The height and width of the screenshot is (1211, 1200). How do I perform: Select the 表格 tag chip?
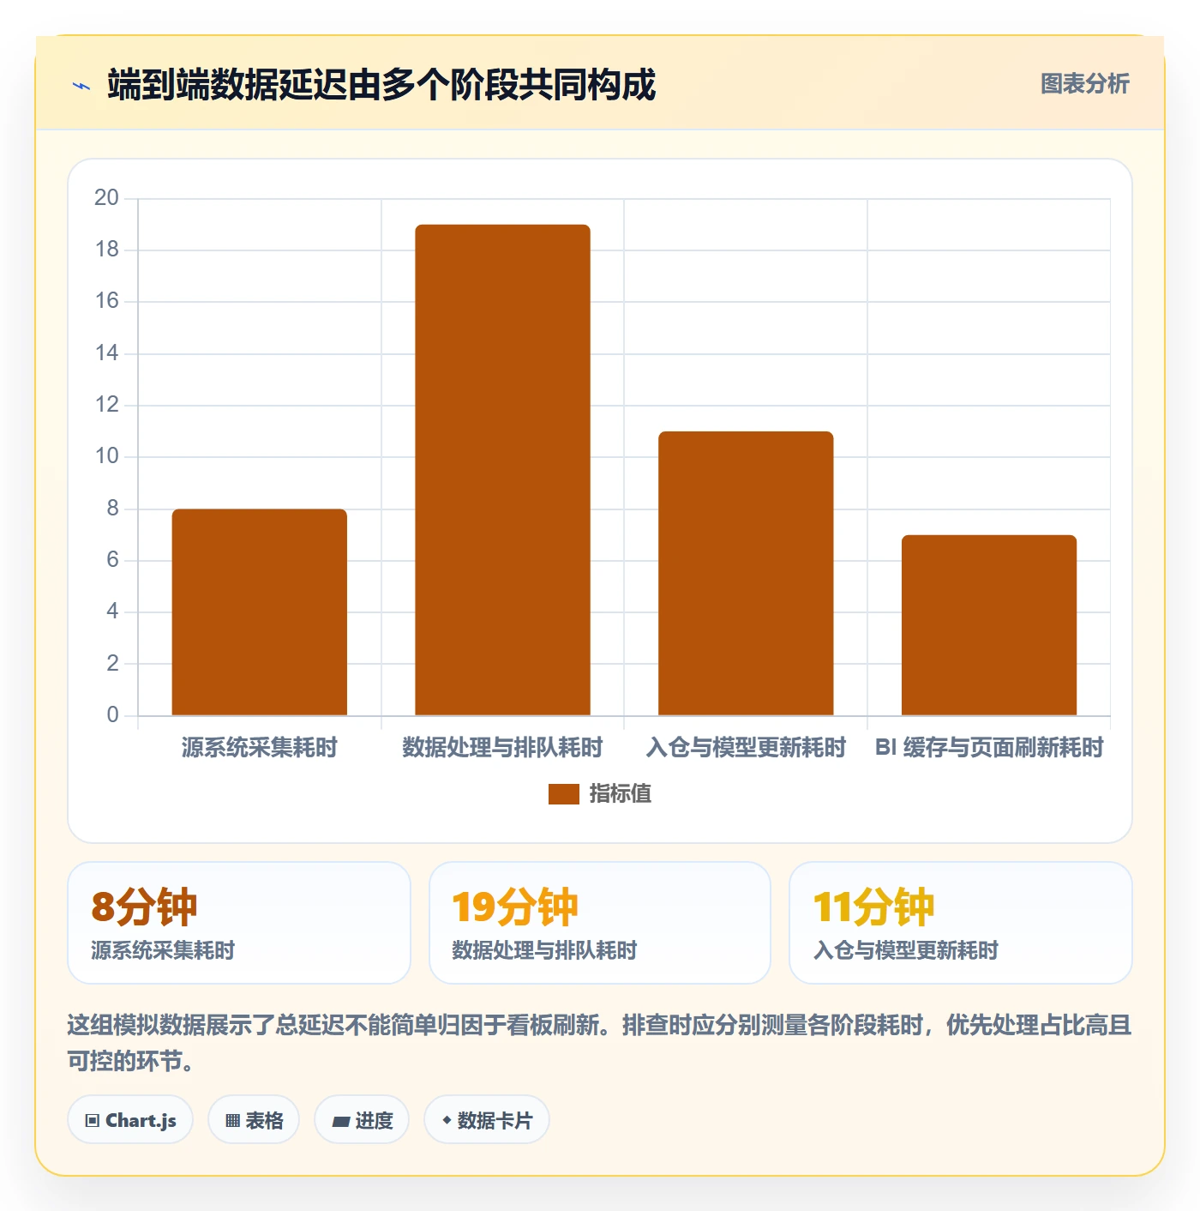pos(254,1120)
